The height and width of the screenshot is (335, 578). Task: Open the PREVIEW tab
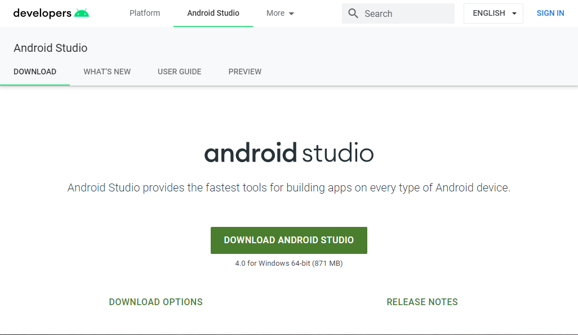pos(244,72)
